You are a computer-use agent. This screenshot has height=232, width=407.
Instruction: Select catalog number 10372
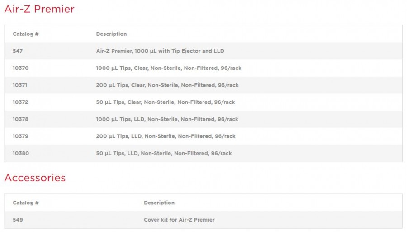(20, 102)
